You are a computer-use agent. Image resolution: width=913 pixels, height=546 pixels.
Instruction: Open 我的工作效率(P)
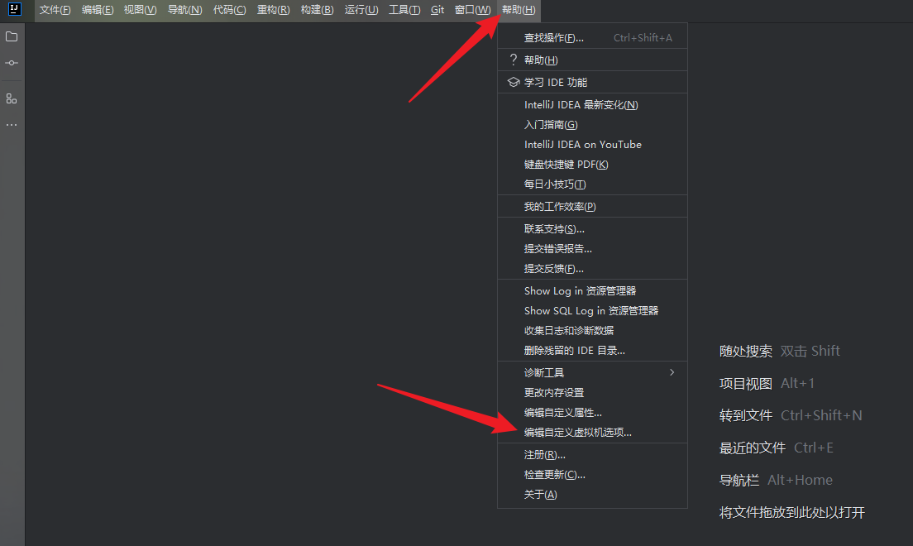click(592, 207)
